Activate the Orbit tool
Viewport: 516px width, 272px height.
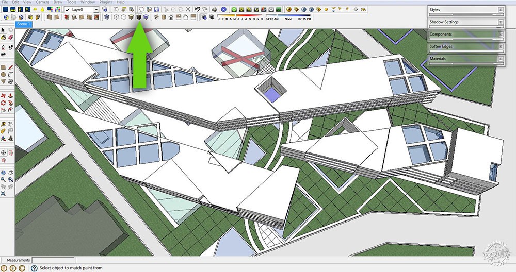3,172
